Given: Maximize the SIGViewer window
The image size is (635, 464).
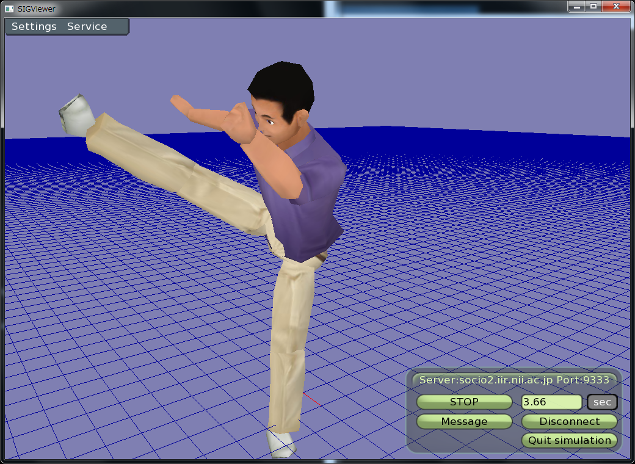Looking at the screenshot, I should pyautogui.click(x=593, y=6).
